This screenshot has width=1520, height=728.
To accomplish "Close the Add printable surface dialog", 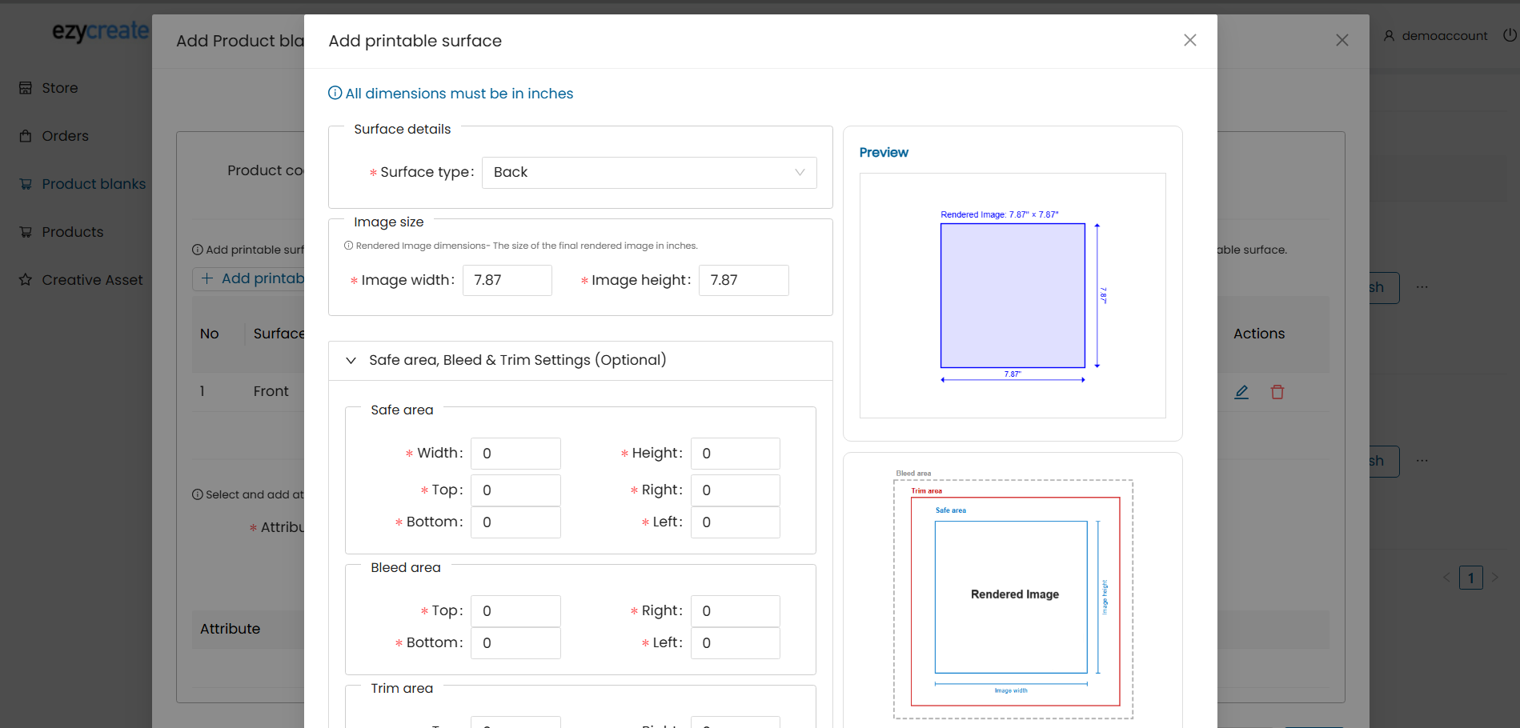I will pos(1190,40).
